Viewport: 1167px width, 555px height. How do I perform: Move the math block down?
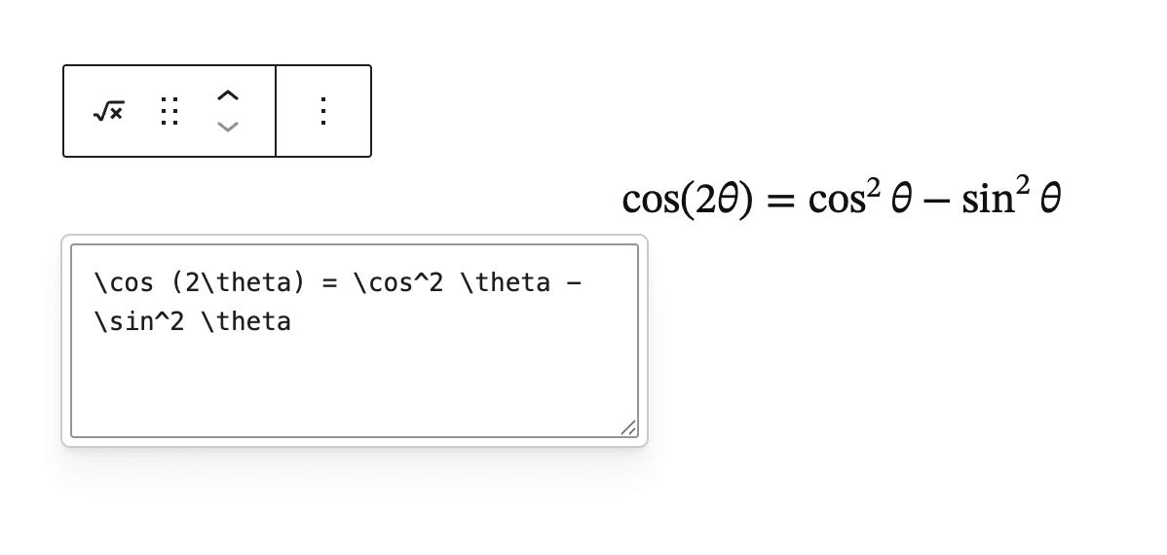pyautogui.click(x=227, y=127)
